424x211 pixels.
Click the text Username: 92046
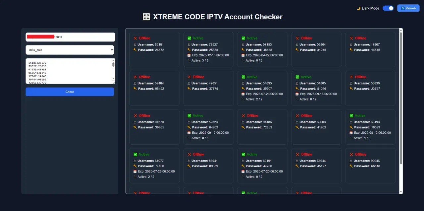[366, 161]
